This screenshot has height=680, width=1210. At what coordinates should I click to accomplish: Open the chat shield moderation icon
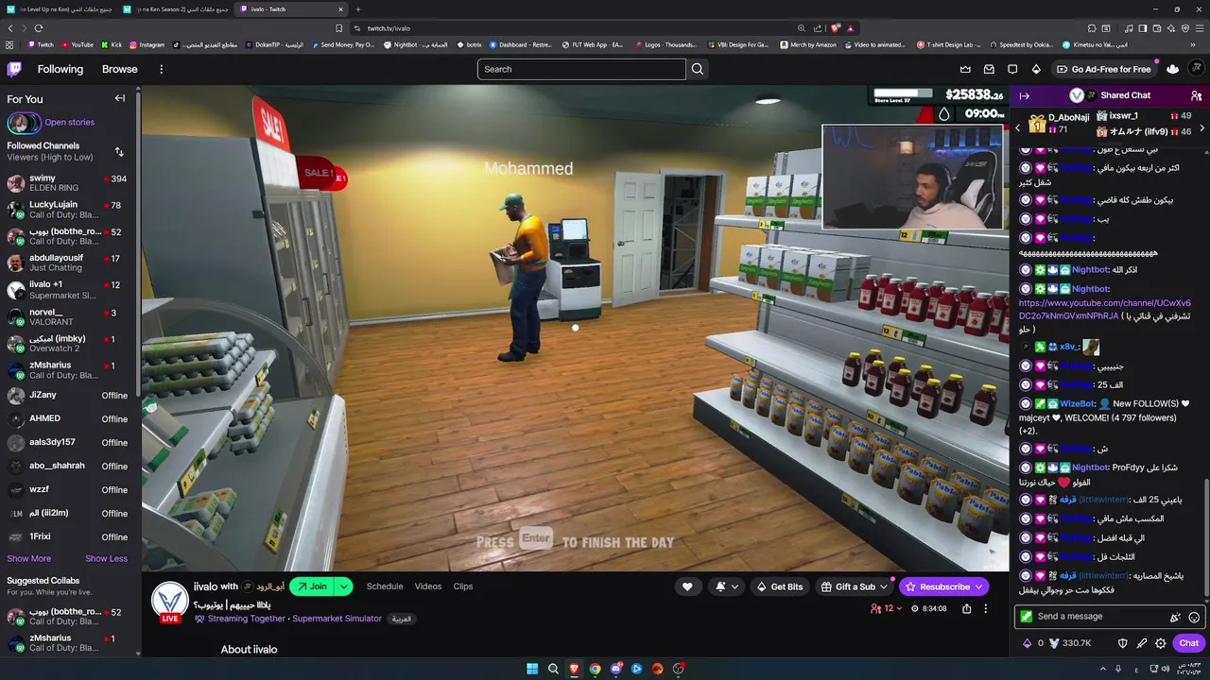pos(1123,643)
